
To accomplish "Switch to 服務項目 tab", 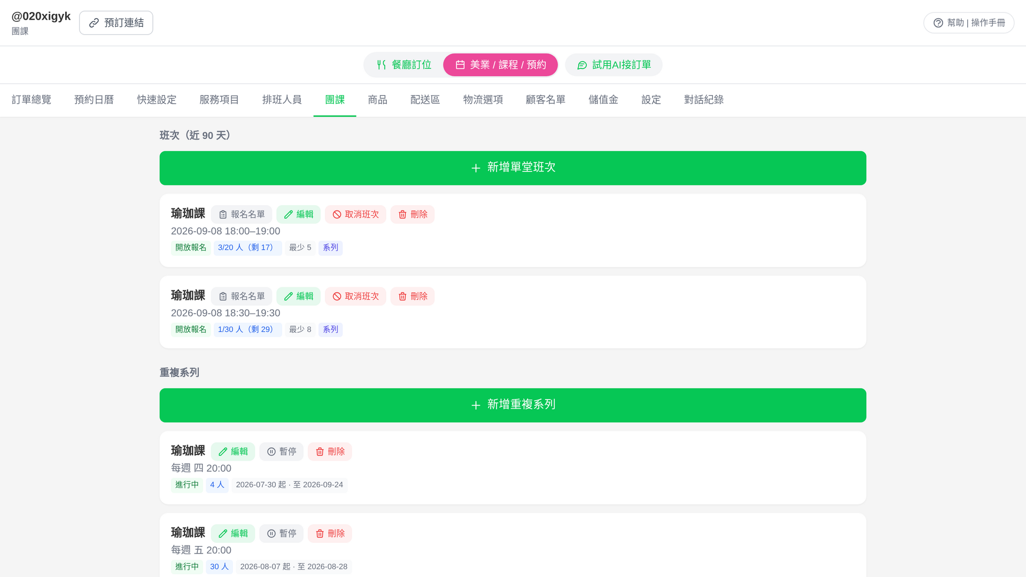I will [x=219, y=100].
